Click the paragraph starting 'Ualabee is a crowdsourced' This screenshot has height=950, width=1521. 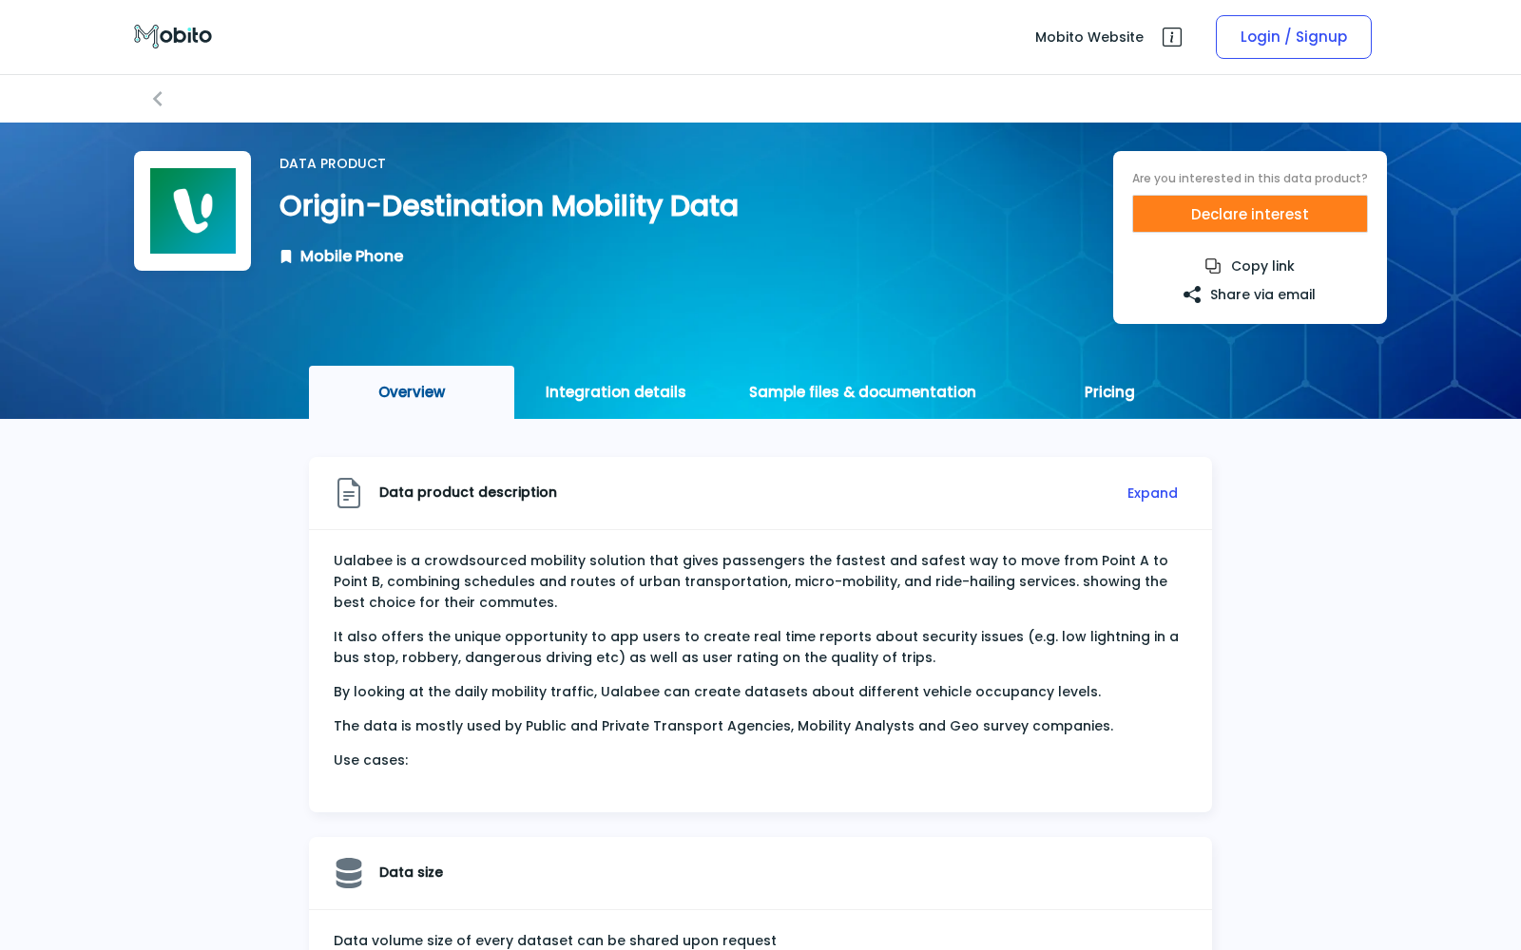tap(751, 581)
